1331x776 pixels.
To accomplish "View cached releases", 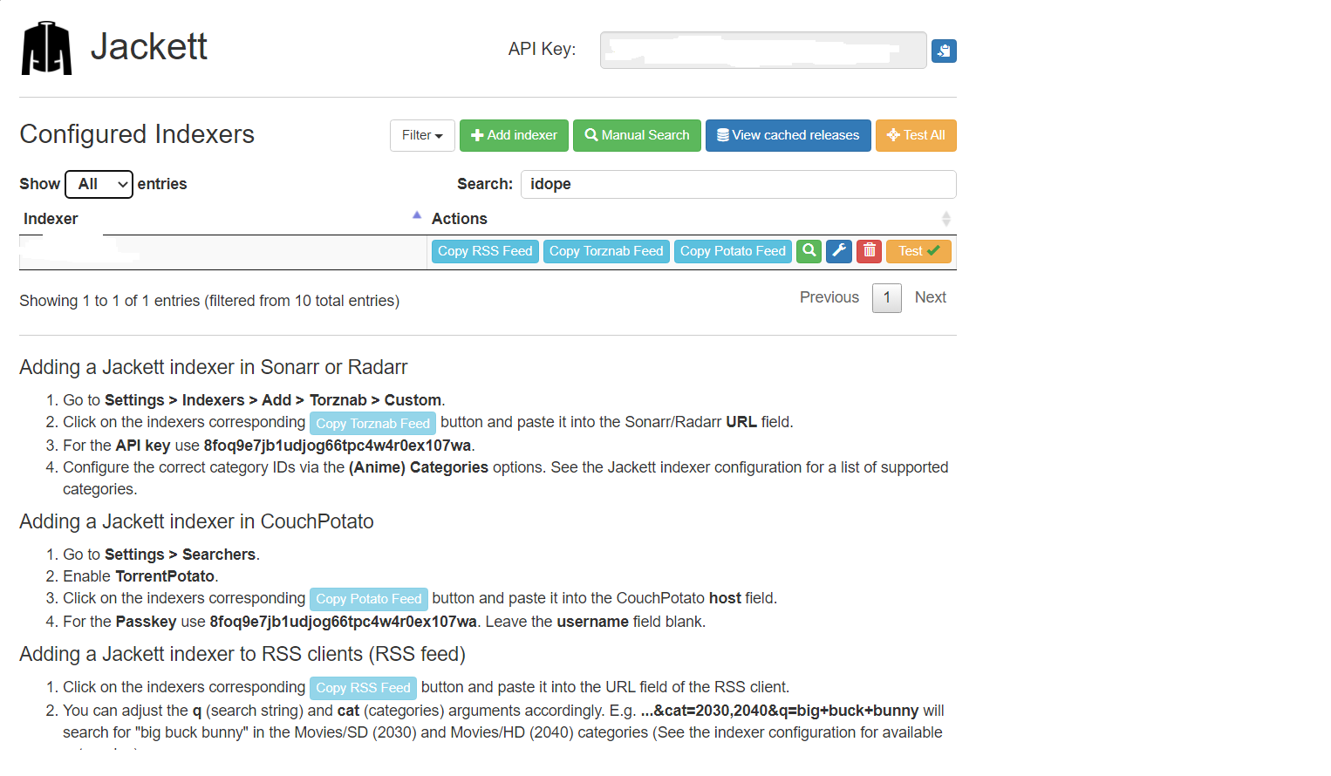I will click(x=788, y=135).
